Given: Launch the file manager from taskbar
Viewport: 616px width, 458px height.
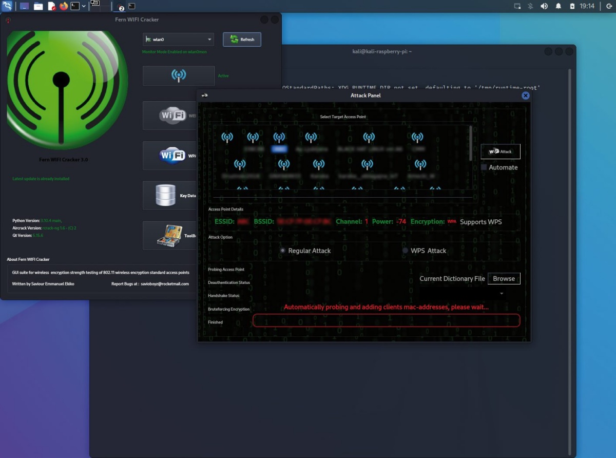Looking at the screenshot, I should point(38,6).
